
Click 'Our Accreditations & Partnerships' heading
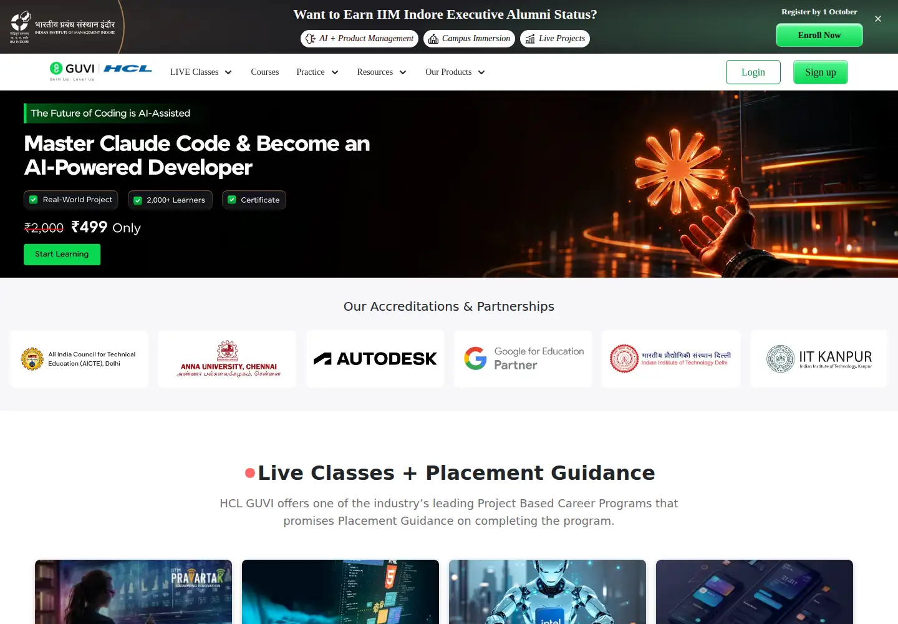tap(449, 306)
